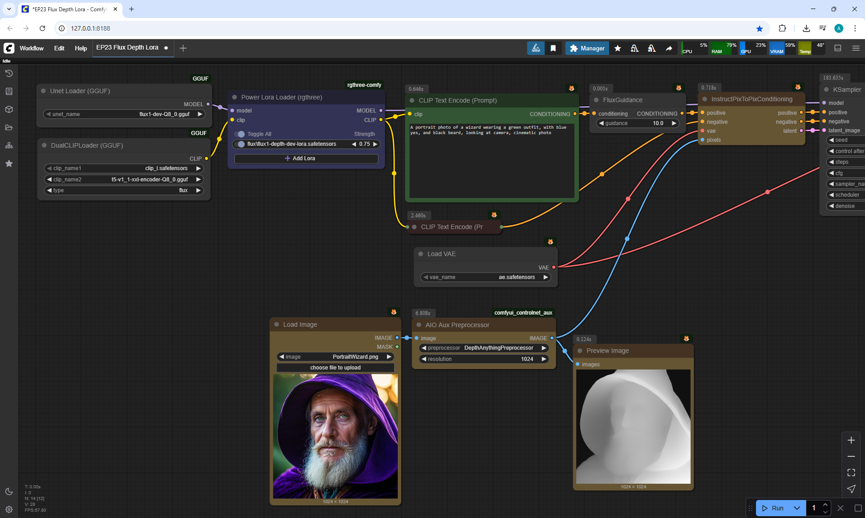
Task: Toggle dark theme moon icon
Action: click(9, 491)
